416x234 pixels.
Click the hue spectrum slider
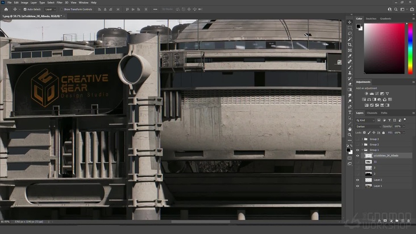pos(410,48)
